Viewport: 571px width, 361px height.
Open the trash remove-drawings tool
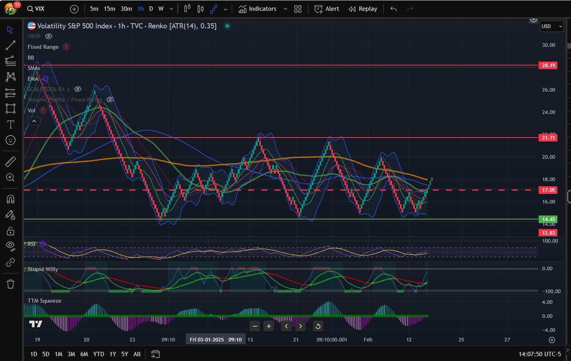(x=10, y=284)
